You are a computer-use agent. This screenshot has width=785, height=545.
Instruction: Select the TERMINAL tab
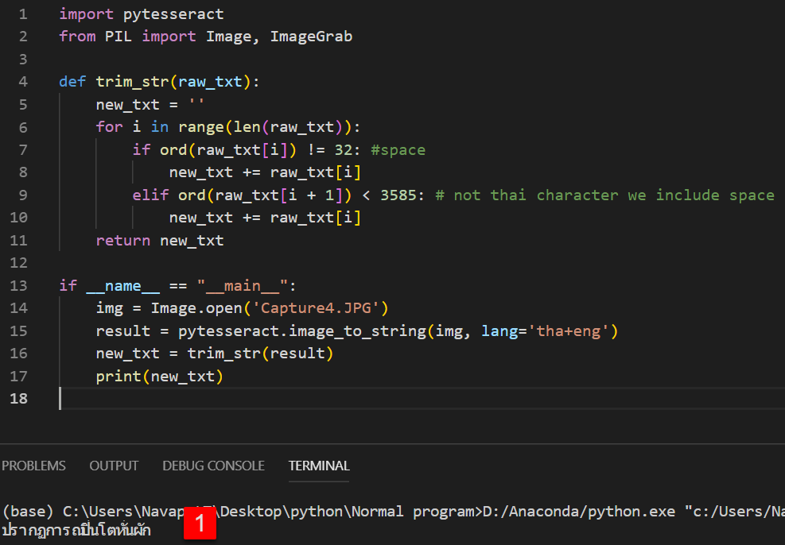(x=318, y=466)
